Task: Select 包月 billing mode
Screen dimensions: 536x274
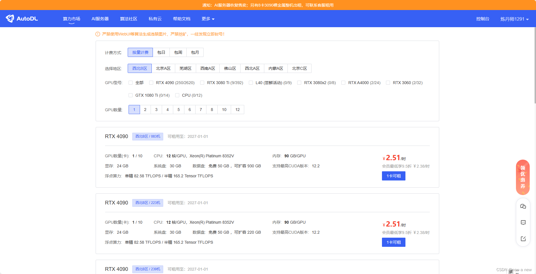Action: (195, 52)
